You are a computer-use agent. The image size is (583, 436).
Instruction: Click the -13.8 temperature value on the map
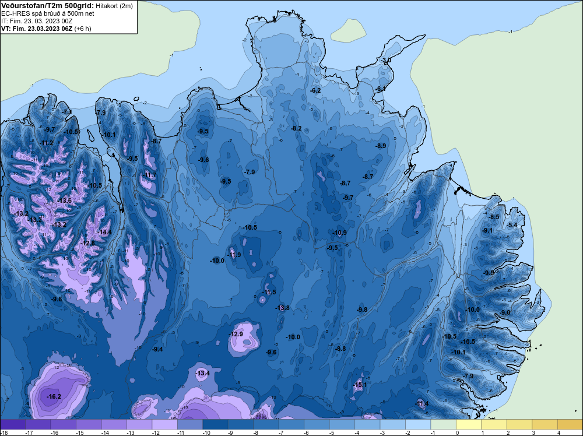tap(282, 308)
